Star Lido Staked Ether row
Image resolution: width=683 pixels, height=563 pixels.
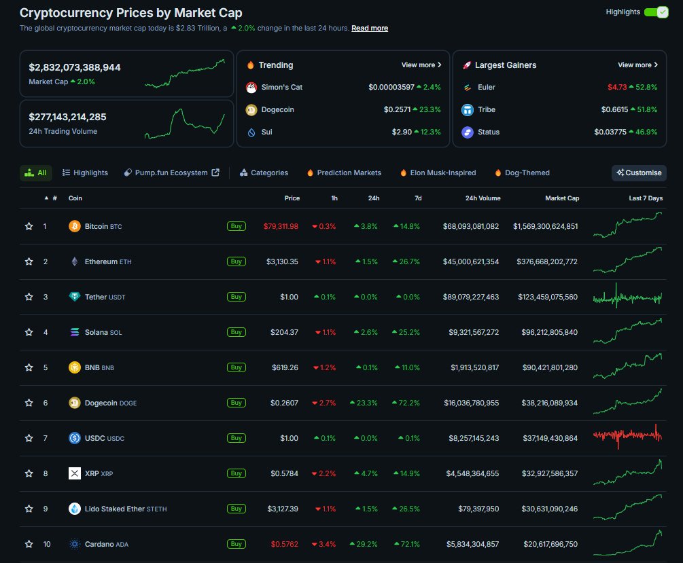pos(29,509)
